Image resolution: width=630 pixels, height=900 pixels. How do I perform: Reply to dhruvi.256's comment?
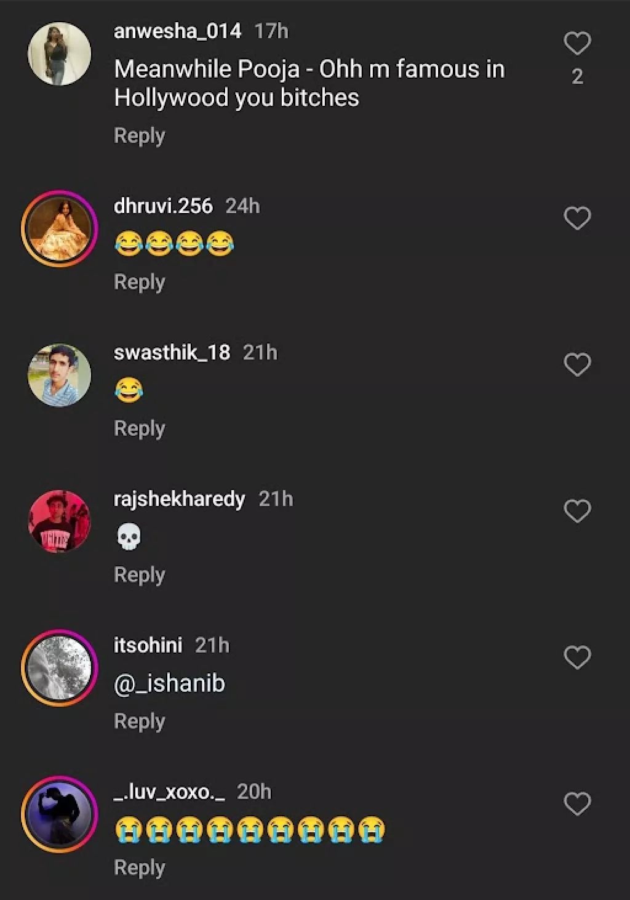point(140,282)
